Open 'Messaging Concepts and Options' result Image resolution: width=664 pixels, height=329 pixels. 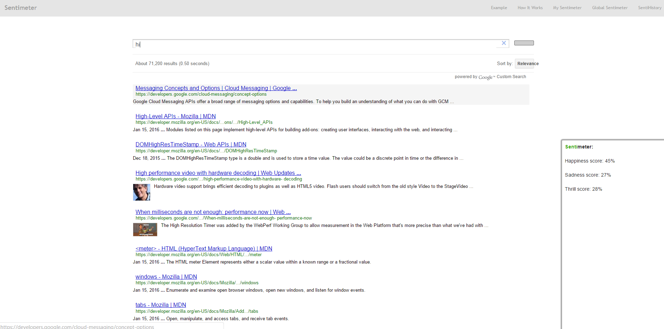pyautogui.click(x=216, y=88)
